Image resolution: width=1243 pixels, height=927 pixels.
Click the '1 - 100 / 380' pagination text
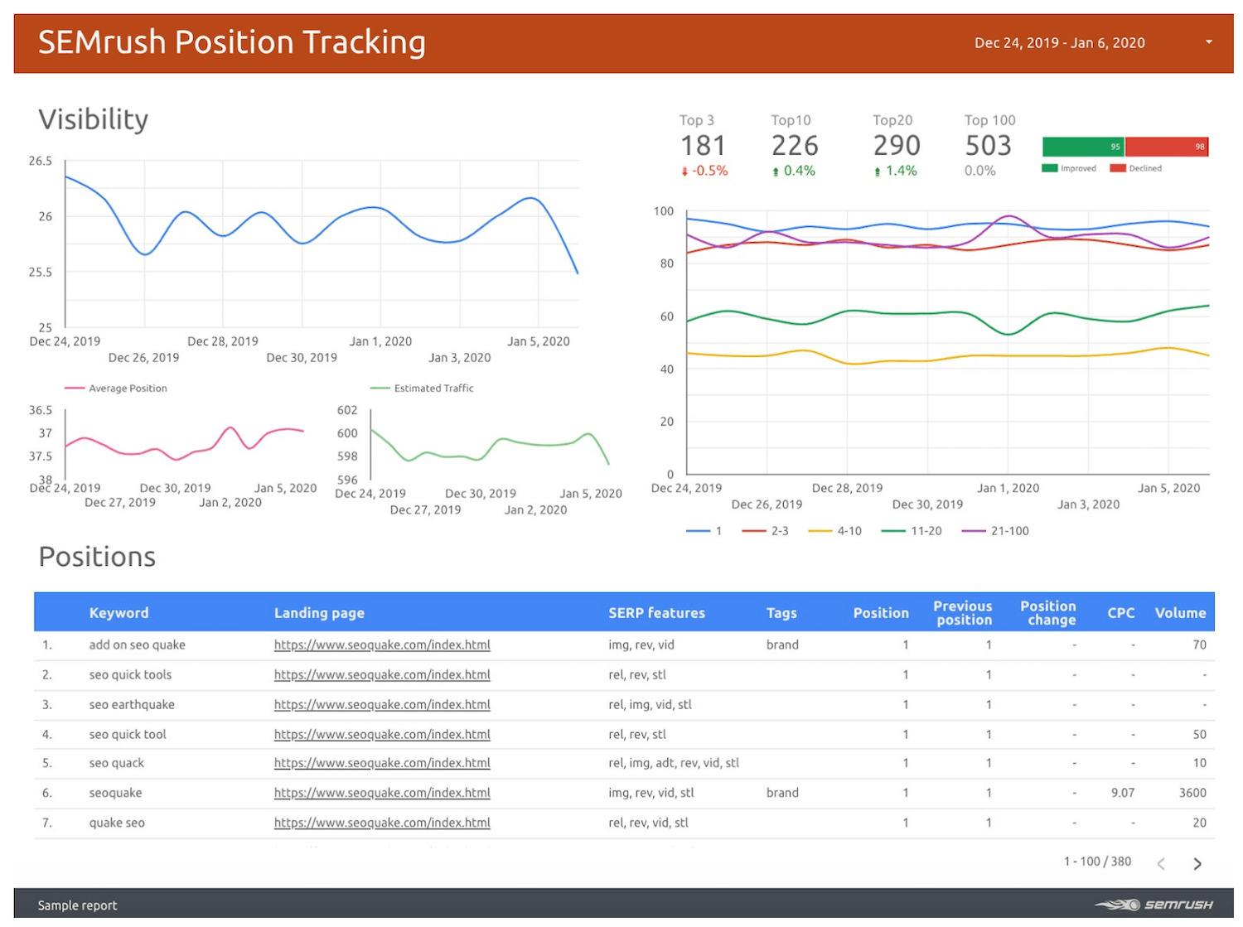pyautogui.click(x=1097, y=862)
